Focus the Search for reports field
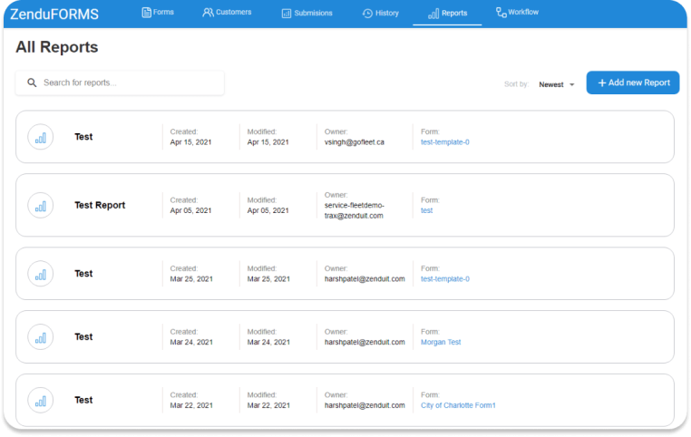The image size is (691, 437). tap(120, 83)
